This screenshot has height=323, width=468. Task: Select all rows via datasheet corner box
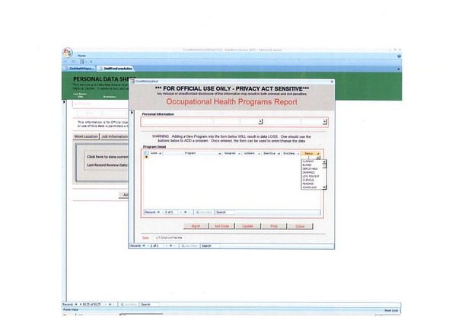tap(146, 153)
